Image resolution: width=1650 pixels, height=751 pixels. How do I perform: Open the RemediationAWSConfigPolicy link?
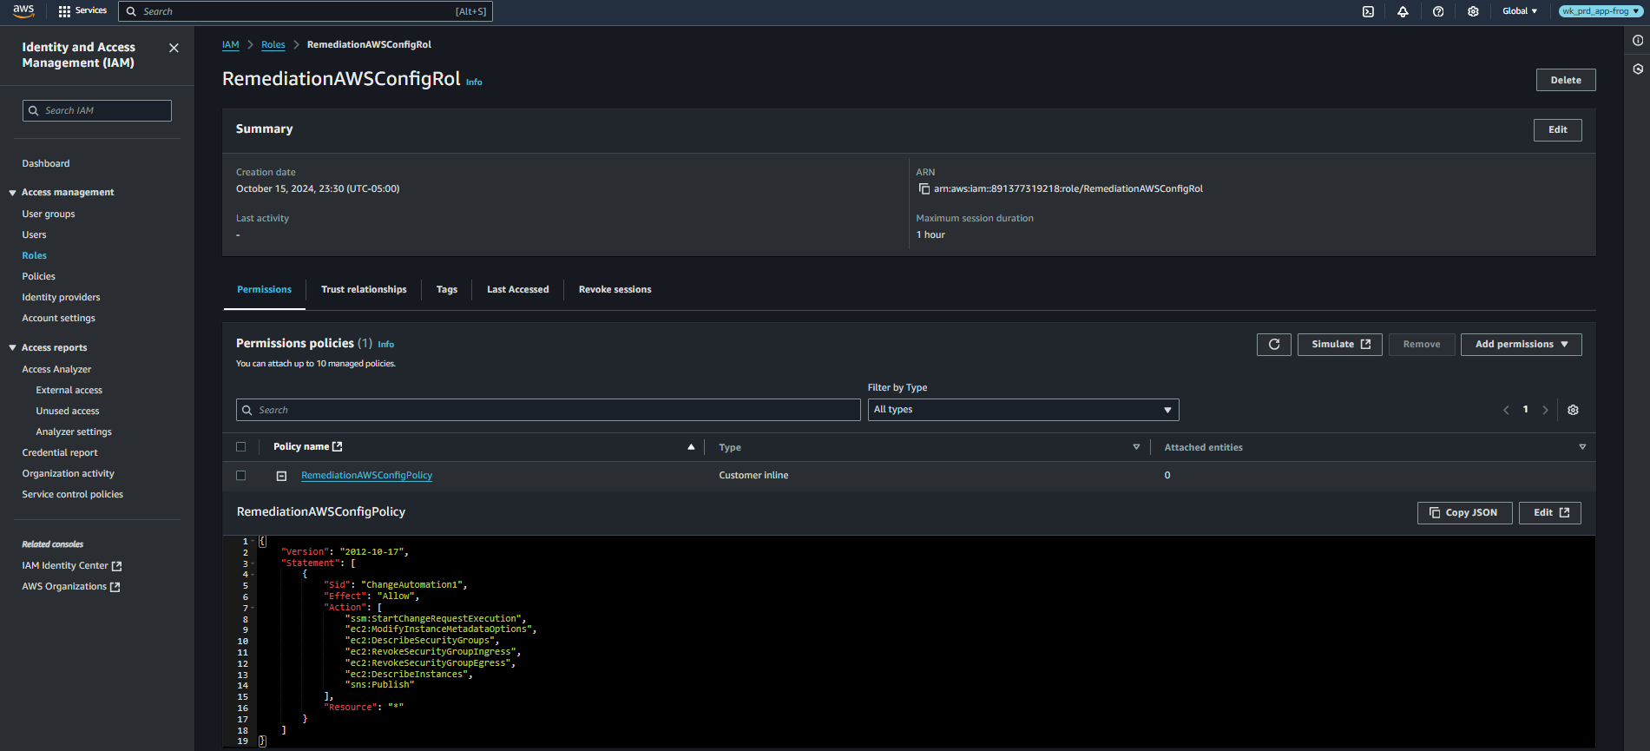coord(366,476)
